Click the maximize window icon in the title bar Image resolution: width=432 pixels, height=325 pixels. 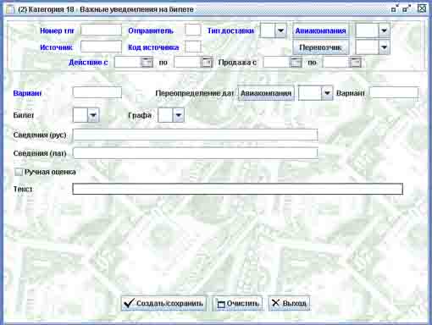tap(407, 8)
